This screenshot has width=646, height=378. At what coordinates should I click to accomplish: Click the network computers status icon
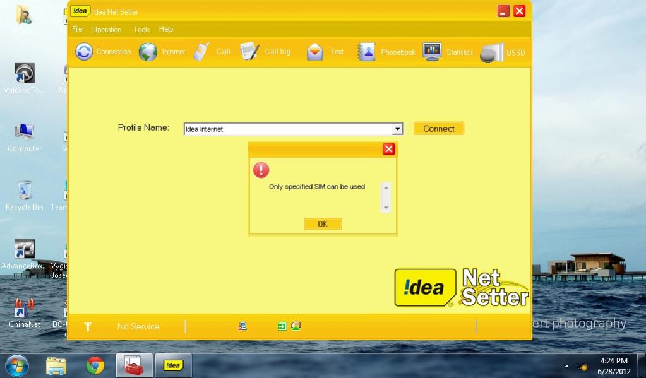tap(242, 326)
